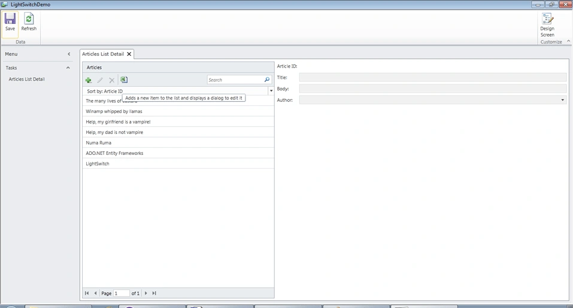
Task: Click the Body field
Action: click(x=433, y=89)
